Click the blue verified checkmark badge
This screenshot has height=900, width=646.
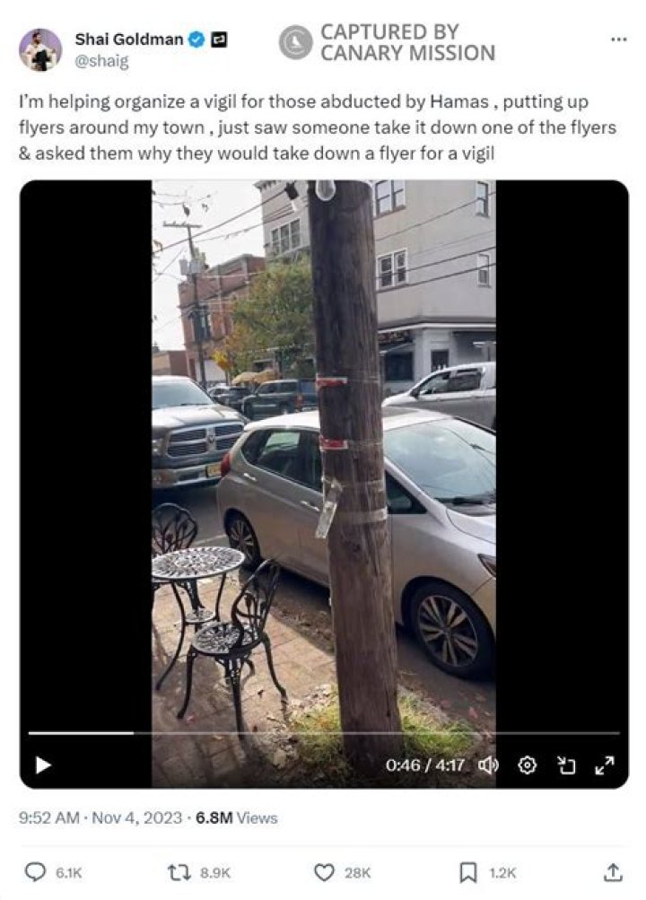tap(196, 39)
